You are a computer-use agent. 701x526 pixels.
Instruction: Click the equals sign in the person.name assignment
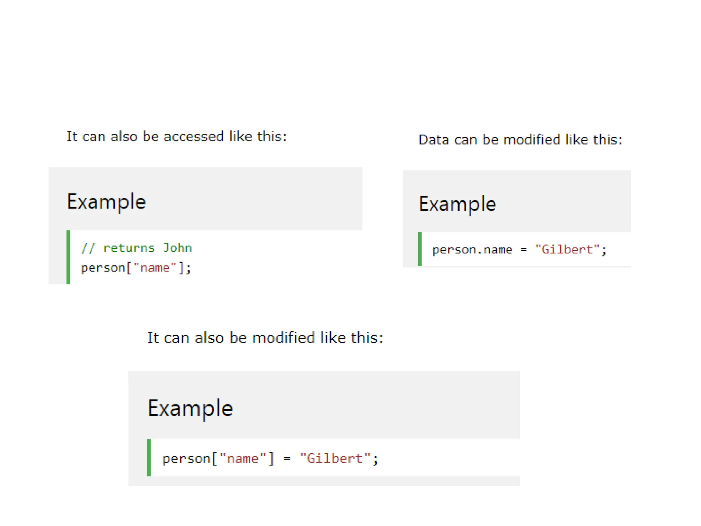523,250
